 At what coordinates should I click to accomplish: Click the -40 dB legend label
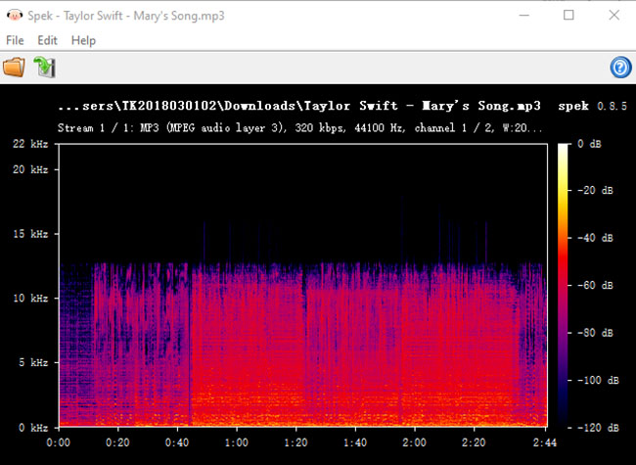pyautogui.click(x=595, y=238)
